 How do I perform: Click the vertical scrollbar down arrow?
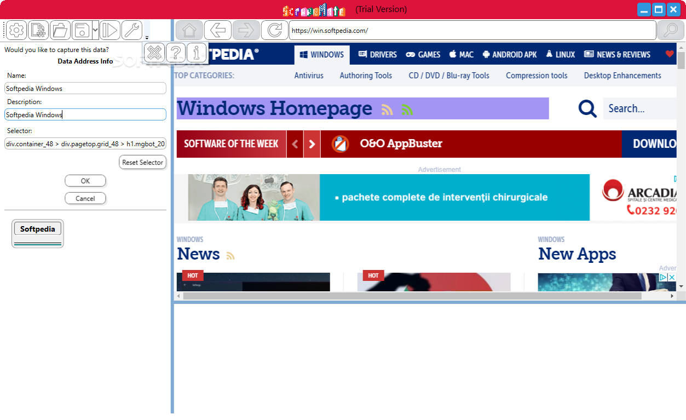click(681, 286)
